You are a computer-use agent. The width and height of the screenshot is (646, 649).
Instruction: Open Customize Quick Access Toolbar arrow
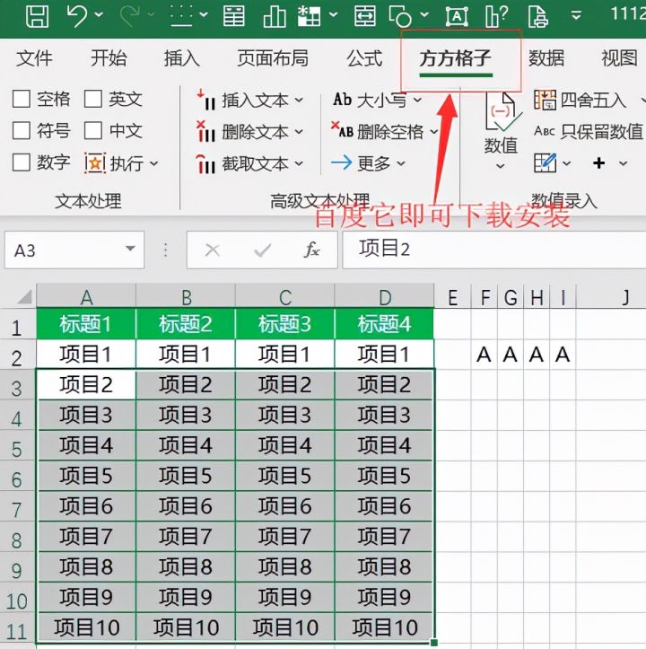click(576, 16)
